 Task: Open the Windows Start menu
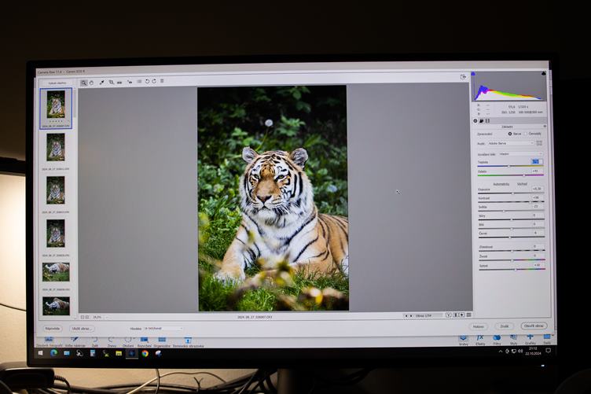(40, 353)
